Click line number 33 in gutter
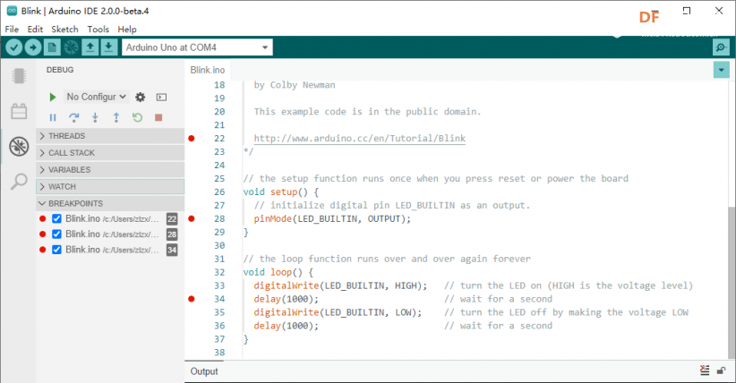 coord(219,285)
